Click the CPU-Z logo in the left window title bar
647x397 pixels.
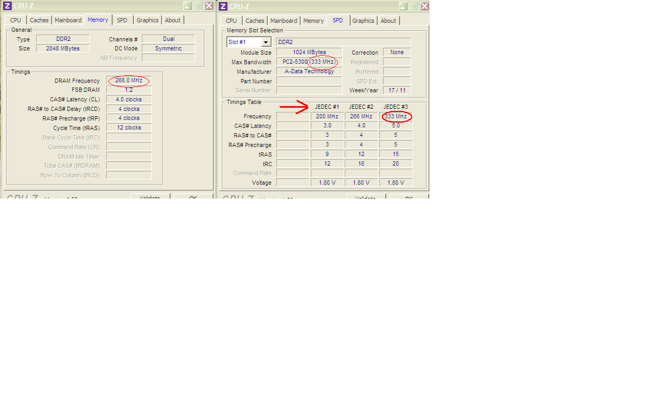(7, 6)
